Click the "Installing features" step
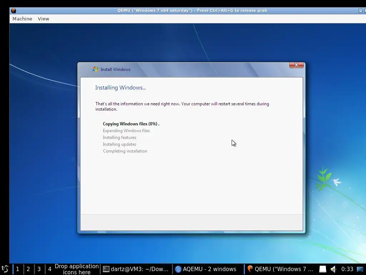366x275 pixels. pyautogui.click(x=119, y=137)
